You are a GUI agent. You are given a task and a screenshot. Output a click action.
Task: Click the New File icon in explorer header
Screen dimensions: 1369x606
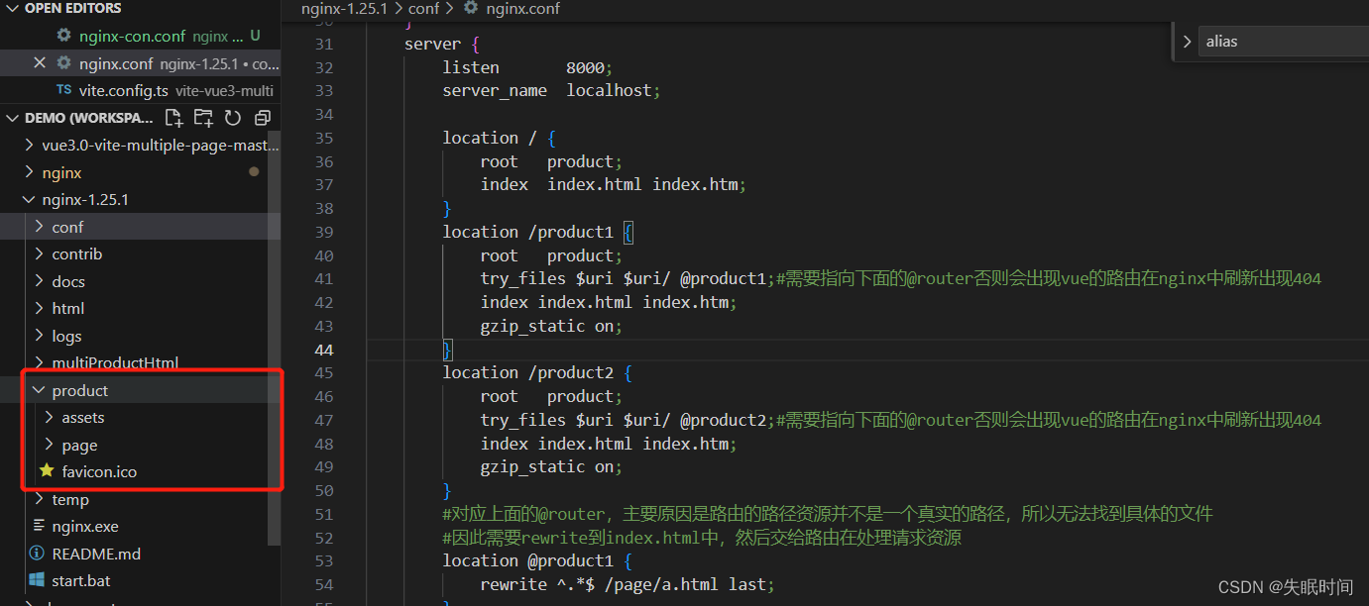[x=174, y=118]
